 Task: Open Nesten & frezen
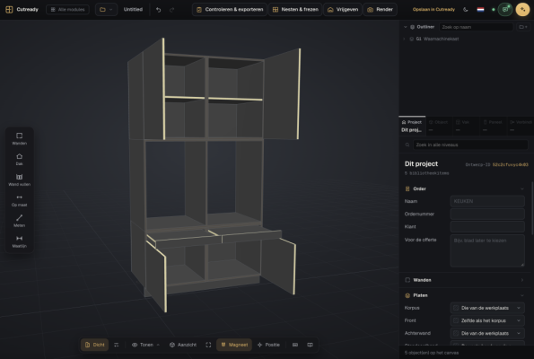295,10
